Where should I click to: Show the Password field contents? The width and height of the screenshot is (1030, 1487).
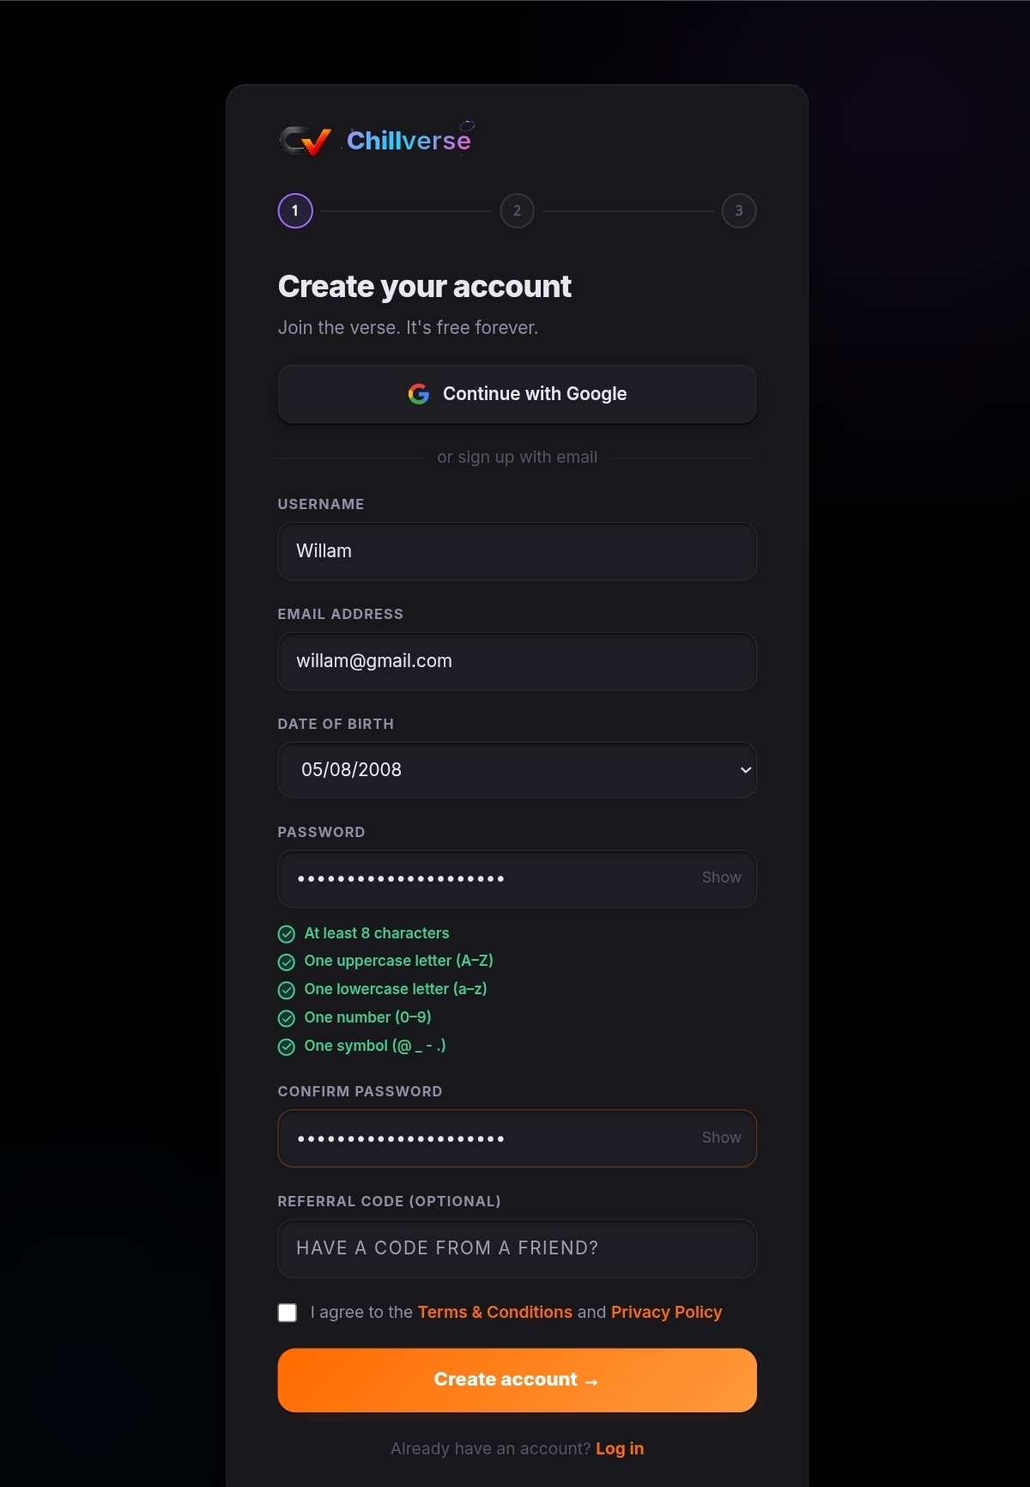point(721,877)
